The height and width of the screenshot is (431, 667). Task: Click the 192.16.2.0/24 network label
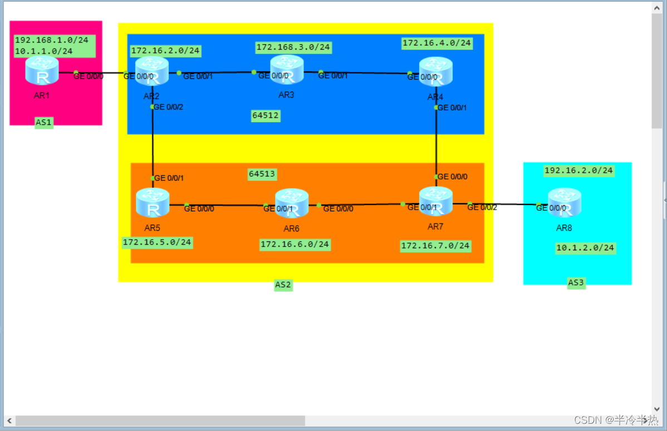[579, 171]
